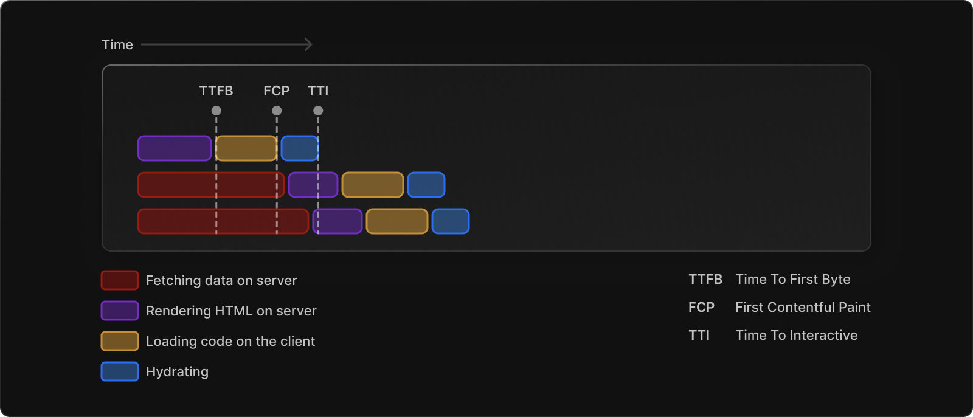The height and width of the screenshot is (417, 973).
Task: Click the blue hydrating block in the bottom row
Action: point(451,221)
